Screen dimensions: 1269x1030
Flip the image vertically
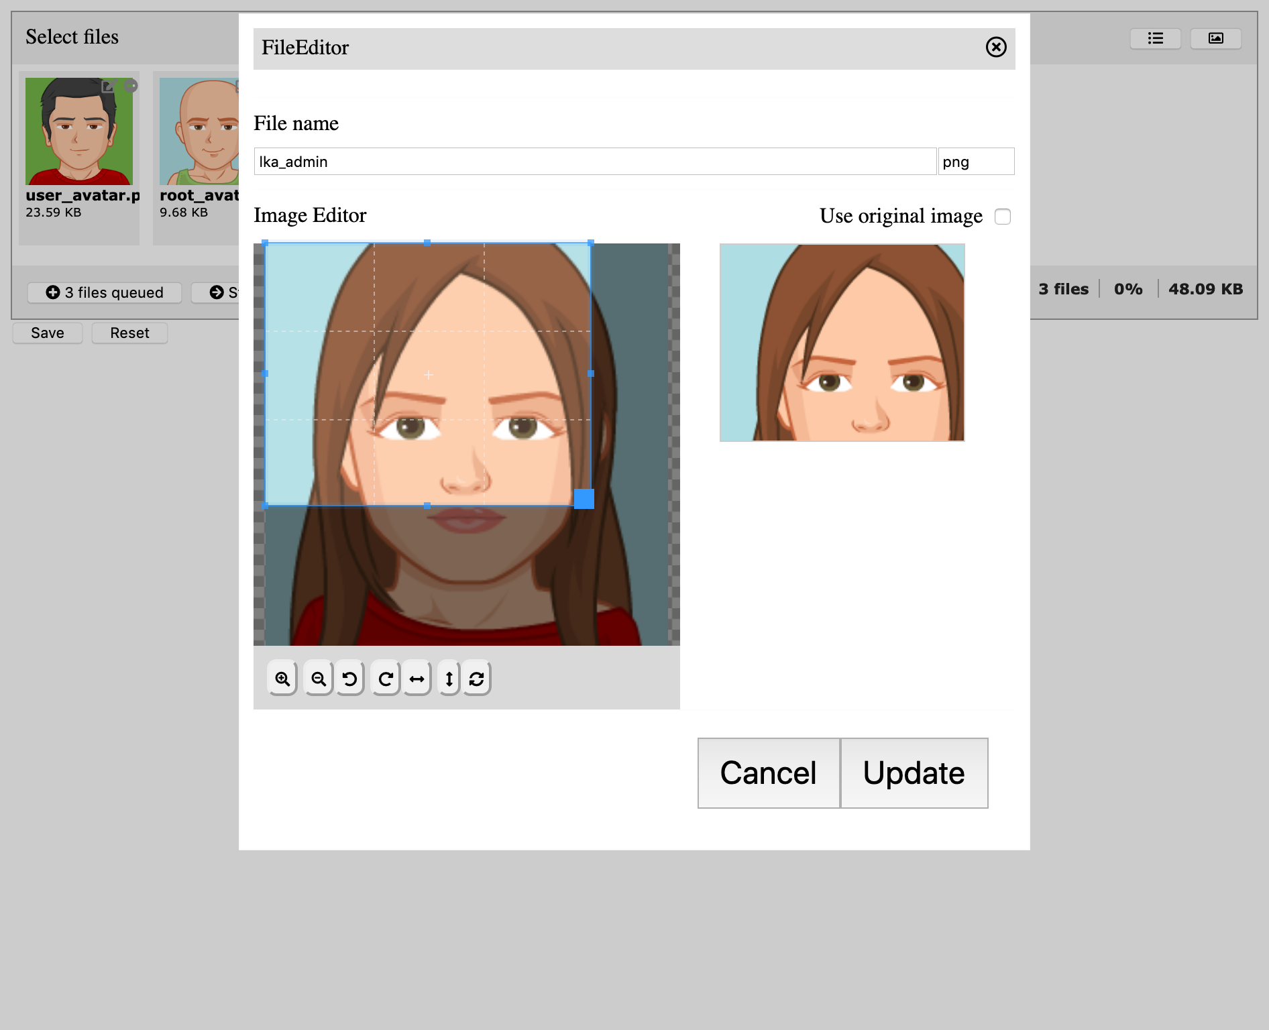pyautogui.click(x=449, y=679)
